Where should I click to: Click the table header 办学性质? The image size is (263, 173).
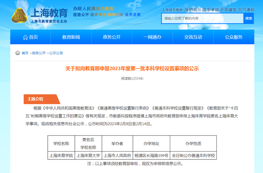[x=193, y=144]
